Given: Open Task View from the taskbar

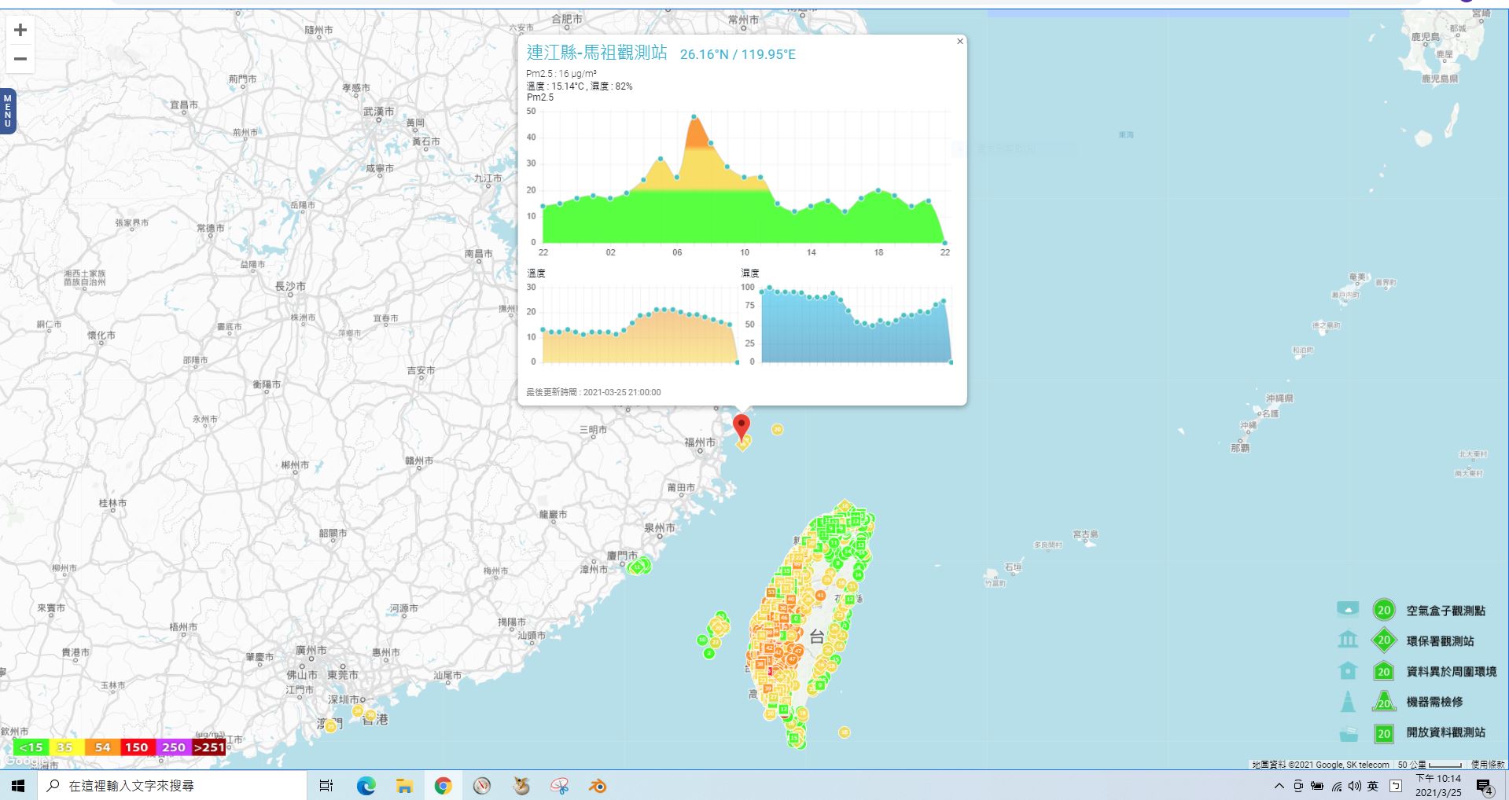Looking at the screenshot, I should pyautogui.click(x=326, y=785).
